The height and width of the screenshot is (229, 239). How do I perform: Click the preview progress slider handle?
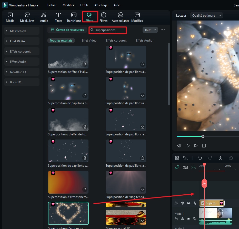pos(203,136)
